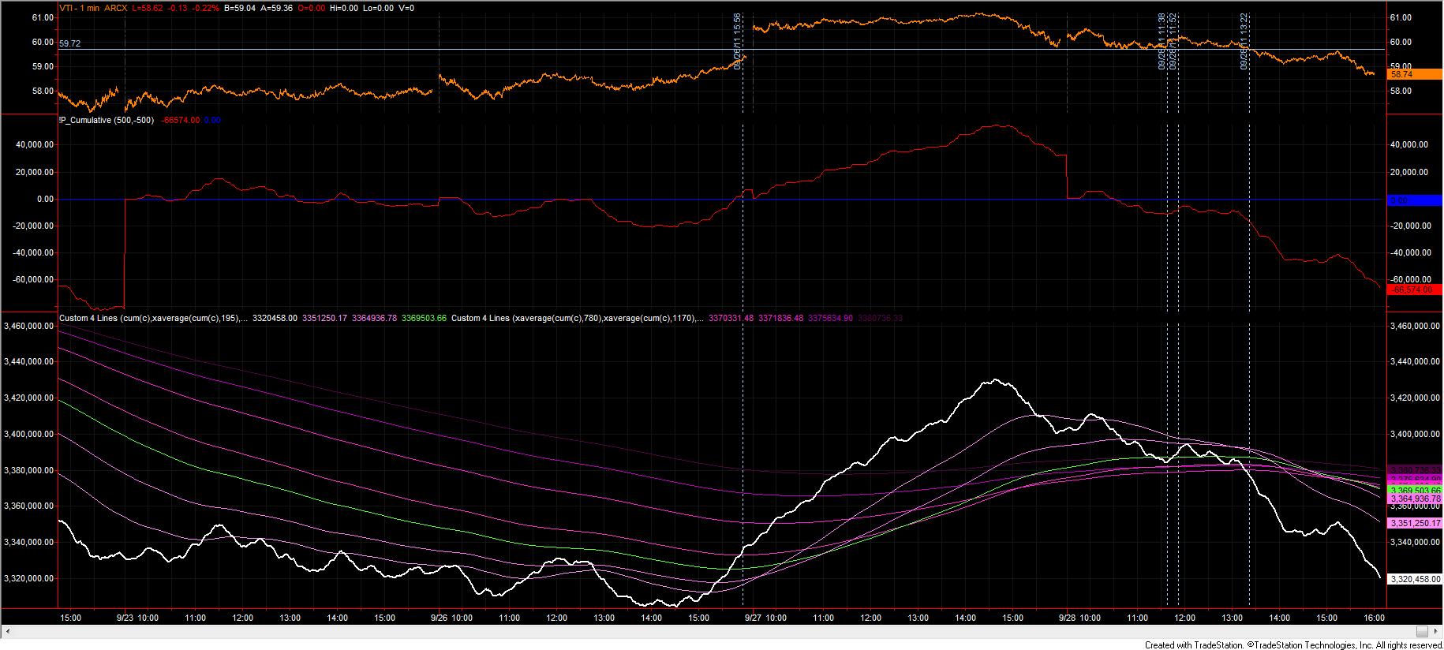
Task: Select the pink 3,351,250.17 axis marker
Action: pyautogui.click(x=1416, y=523)
